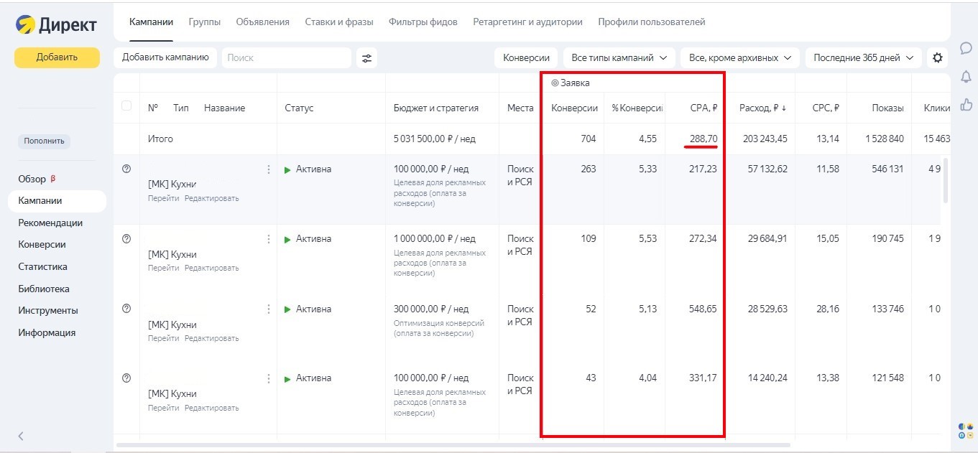
Task: Open the 'Ретаргетинг и аудитории' tab
Action: click(527, 22)
